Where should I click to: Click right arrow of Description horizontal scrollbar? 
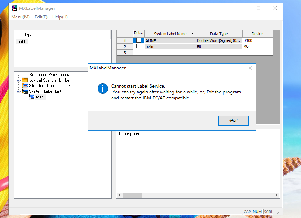[277, 195]
